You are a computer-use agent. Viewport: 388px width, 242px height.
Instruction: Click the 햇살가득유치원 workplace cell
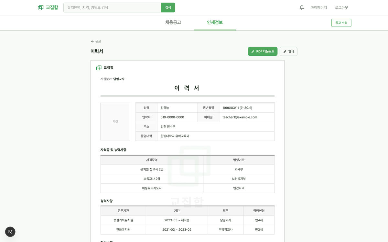[123, 220]
